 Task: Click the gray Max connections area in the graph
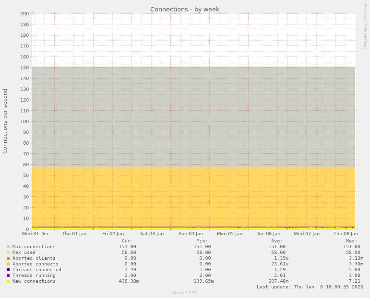point(192,115)
